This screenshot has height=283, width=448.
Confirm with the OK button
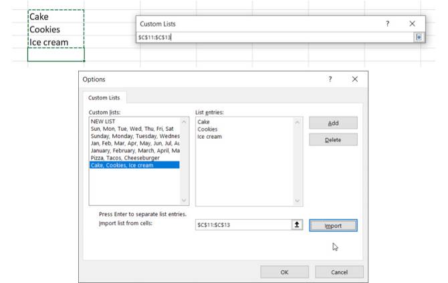click(284, 272)
